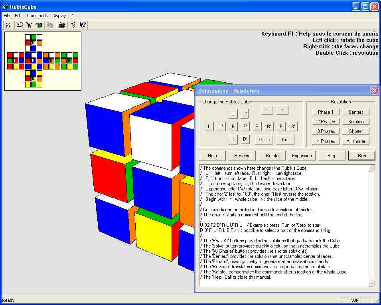381x305 pixels.
Task: Open the File menu
Action: pos(7,16)
